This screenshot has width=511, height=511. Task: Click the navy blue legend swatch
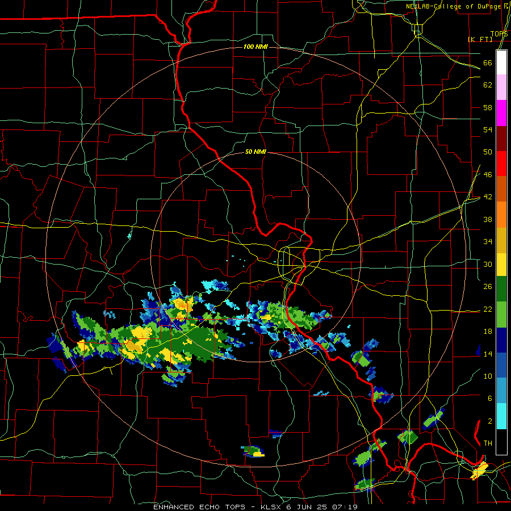501,340
